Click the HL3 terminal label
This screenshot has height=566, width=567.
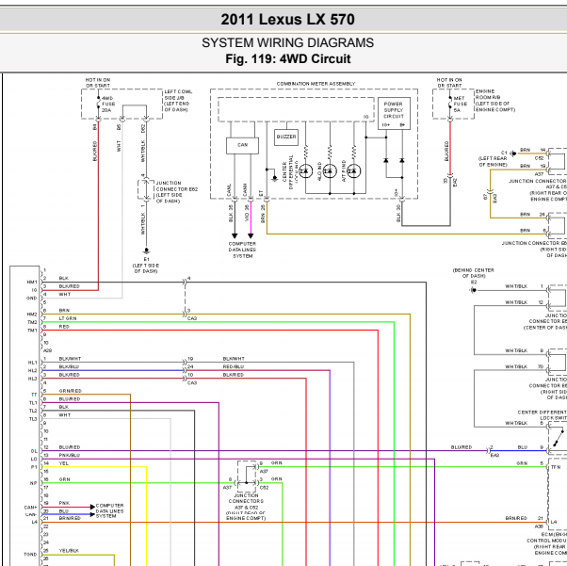tap(32, 379)
